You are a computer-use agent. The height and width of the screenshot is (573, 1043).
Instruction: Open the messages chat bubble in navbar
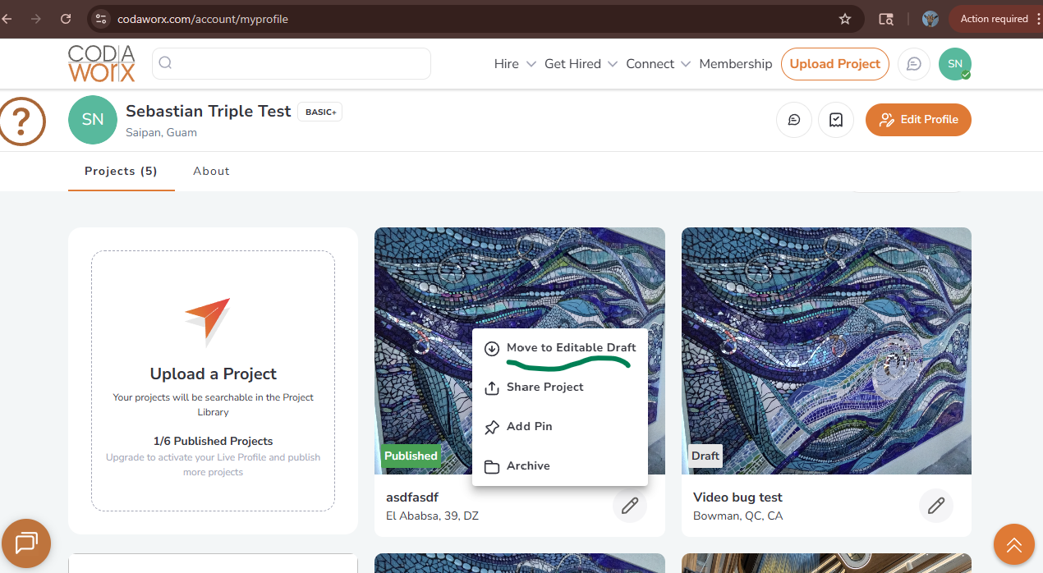click(913, 64)
